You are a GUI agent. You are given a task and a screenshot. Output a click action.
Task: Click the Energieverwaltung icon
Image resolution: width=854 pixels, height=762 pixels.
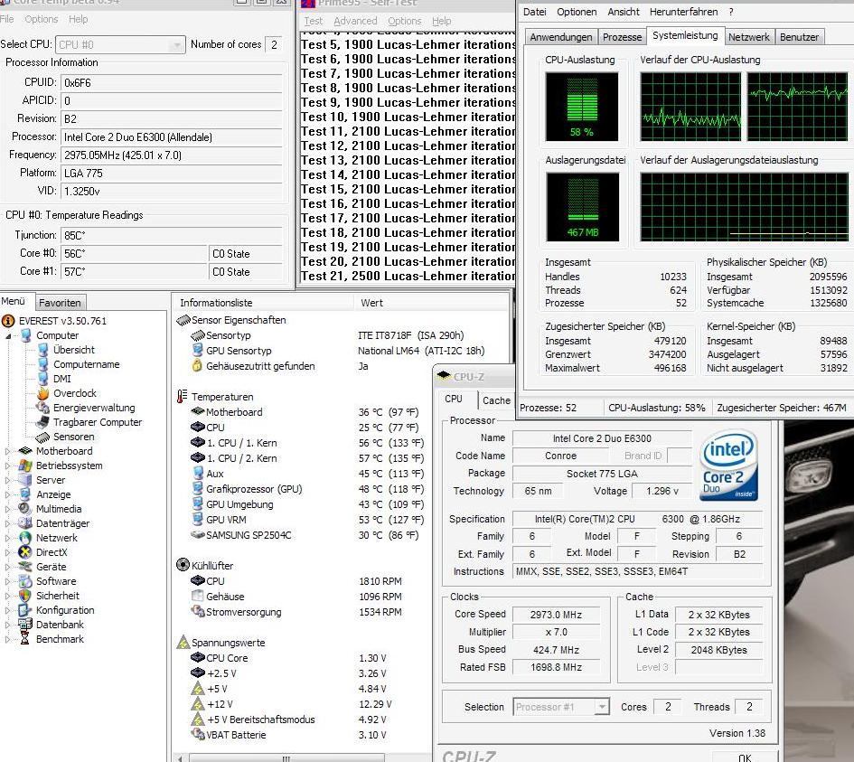coord(43,408)
